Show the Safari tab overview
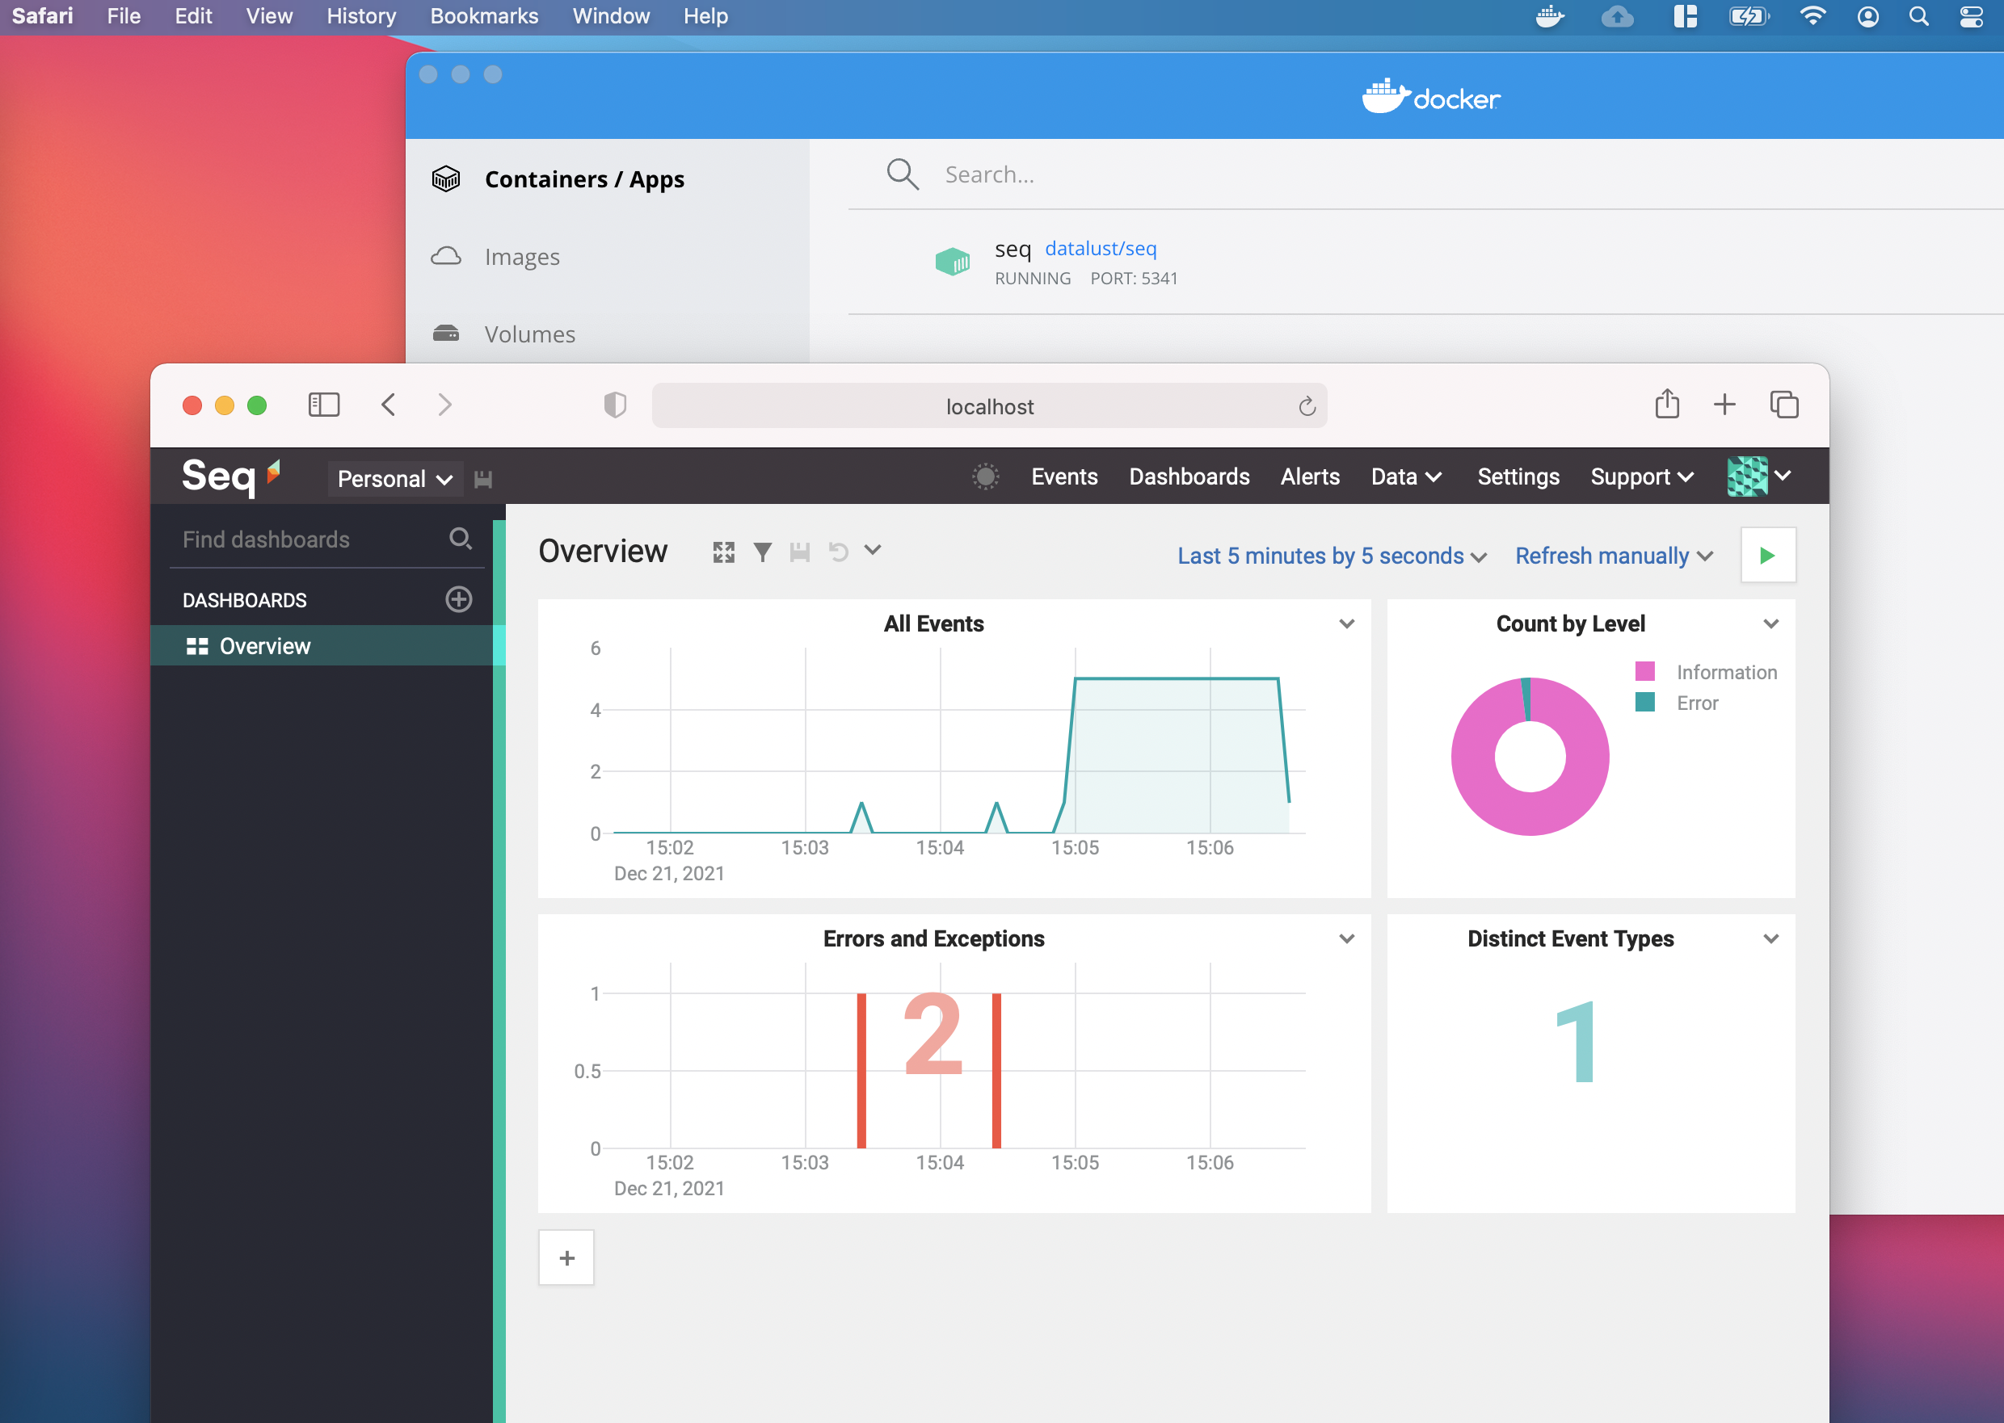Viewport: 2004px width, 1423px height. (1784, 404)
